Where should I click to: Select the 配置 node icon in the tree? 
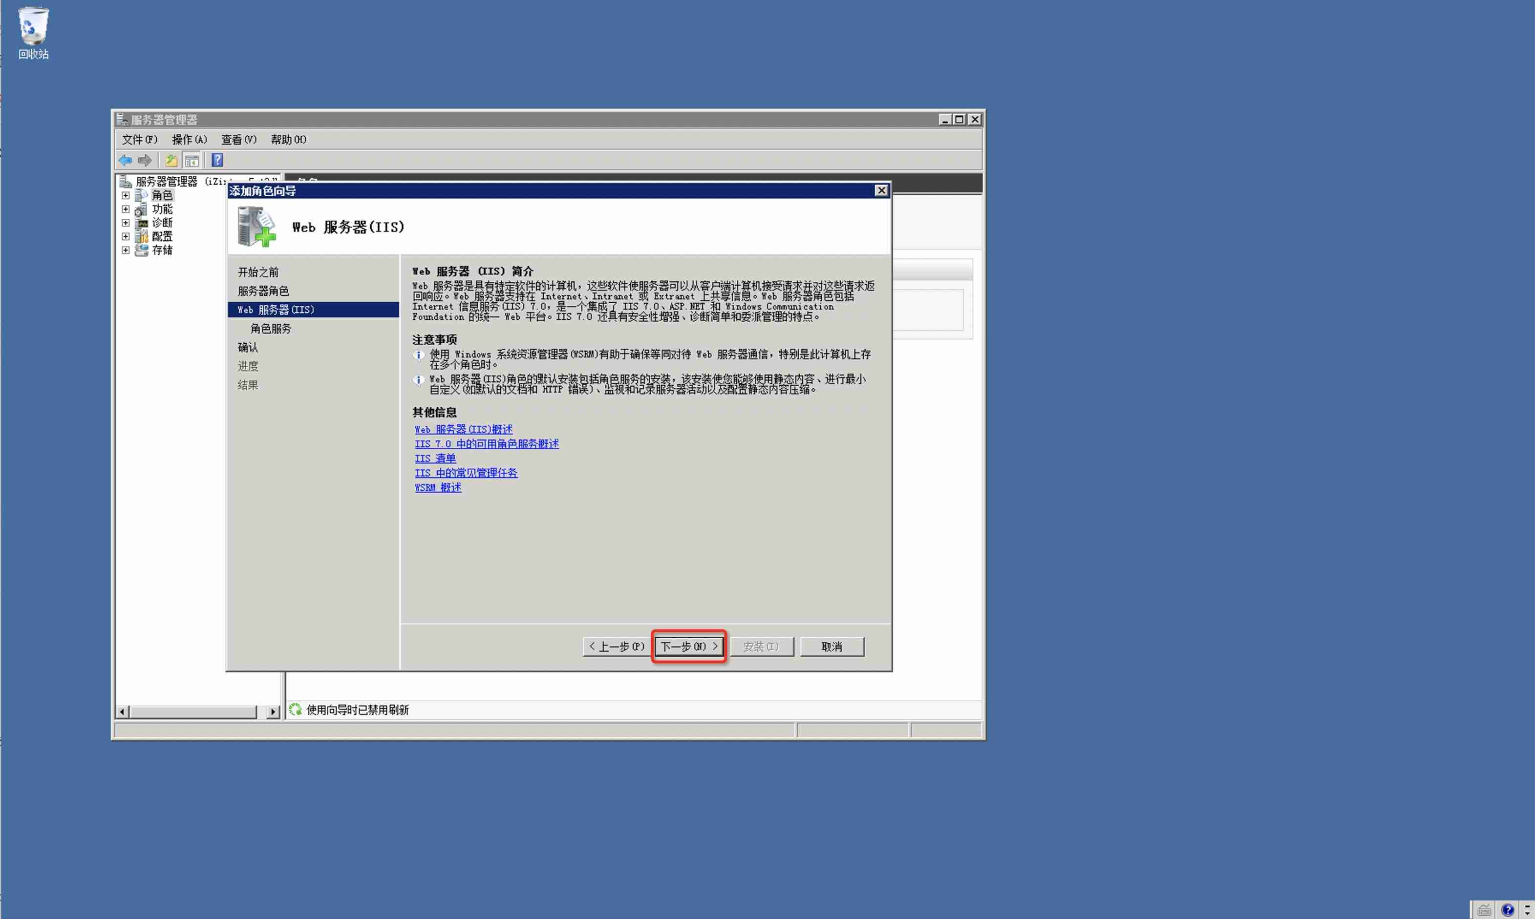pyautogui.click(x=141, y=236)
